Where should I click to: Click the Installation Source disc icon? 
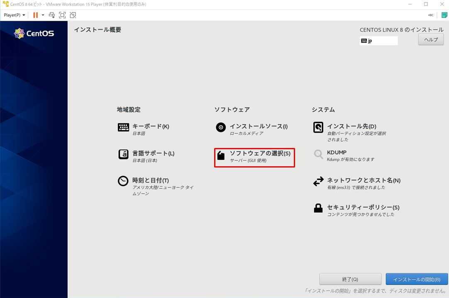221,127
